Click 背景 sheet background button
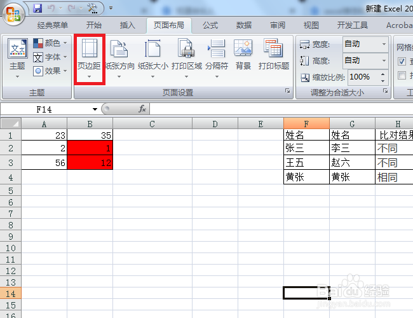Screen dimensions: 413x318 243,55
